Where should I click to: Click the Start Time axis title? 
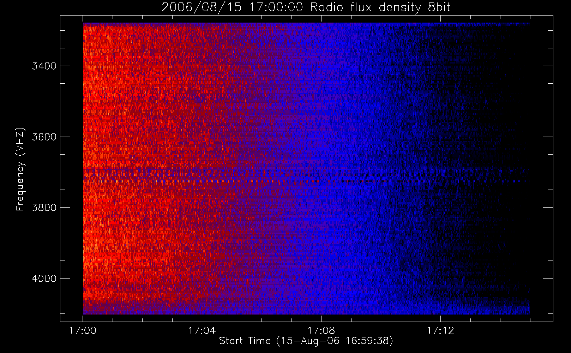[306, 341]
